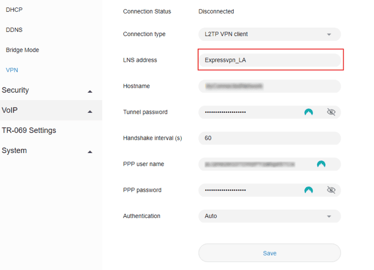The image size is (374, 270).
Task: Click the Connection Status label
Action: coord(147,11)
